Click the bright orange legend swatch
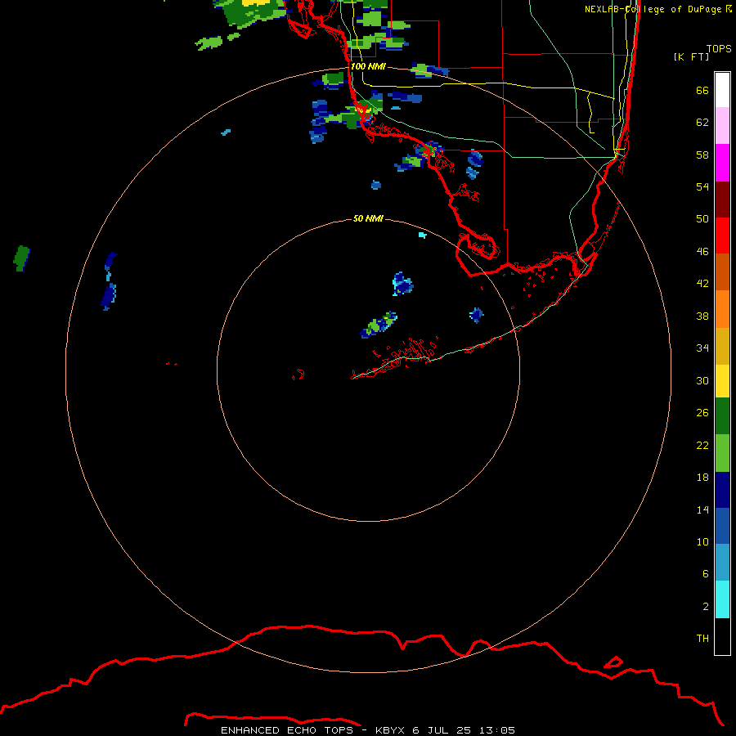 click(x=722, y=309)
